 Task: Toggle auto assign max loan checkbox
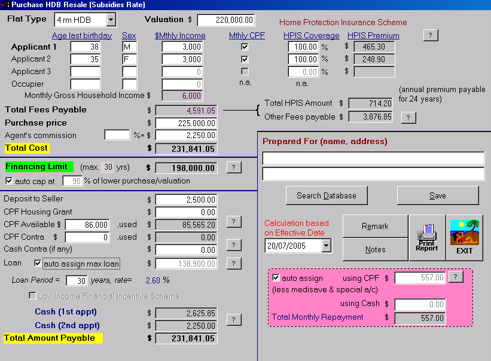coord(38,264)
